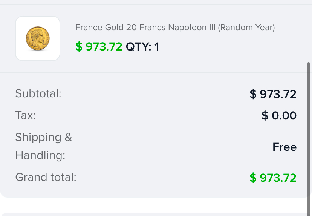This screenshot has height=216, width=312.
Task: Click the Tax label
Action: pos(26,115)
